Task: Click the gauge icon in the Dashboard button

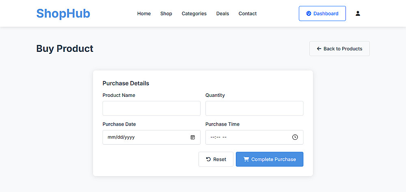Action: (x=309, y=13)
